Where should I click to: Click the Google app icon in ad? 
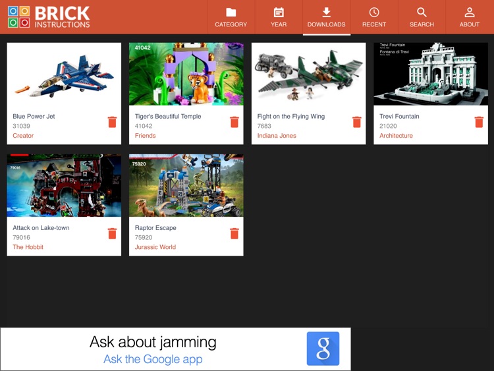[x=323, y=349]
